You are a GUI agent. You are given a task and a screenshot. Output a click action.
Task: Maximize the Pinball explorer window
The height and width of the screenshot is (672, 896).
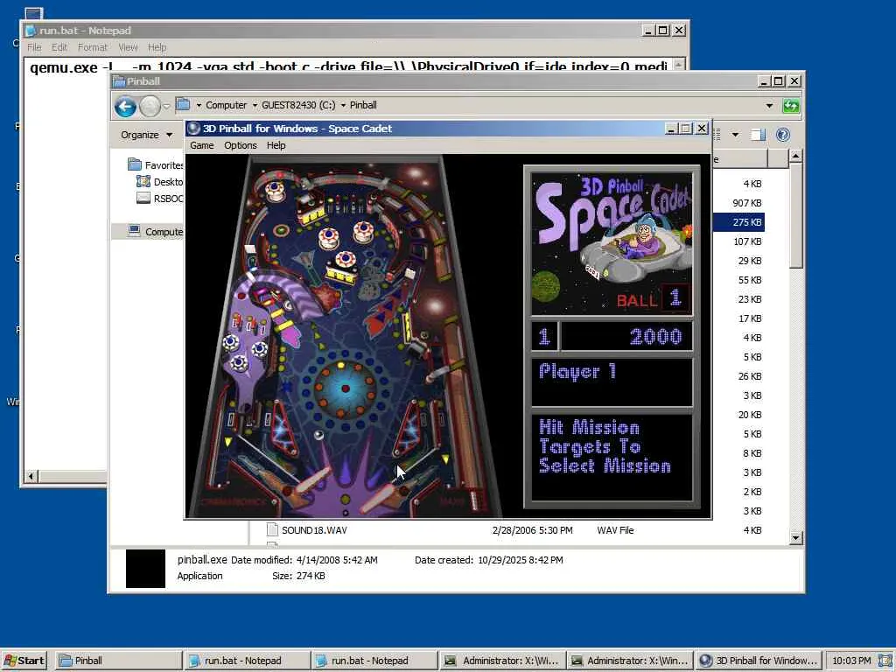point(778,81)
